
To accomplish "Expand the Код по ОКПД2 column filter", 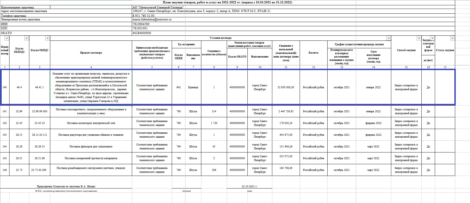I will point(47,38).
